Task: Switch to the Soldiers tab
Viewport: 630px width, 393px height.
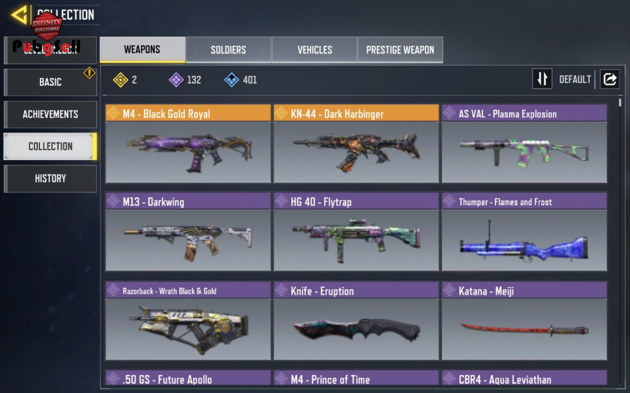Action: [228, 50]
